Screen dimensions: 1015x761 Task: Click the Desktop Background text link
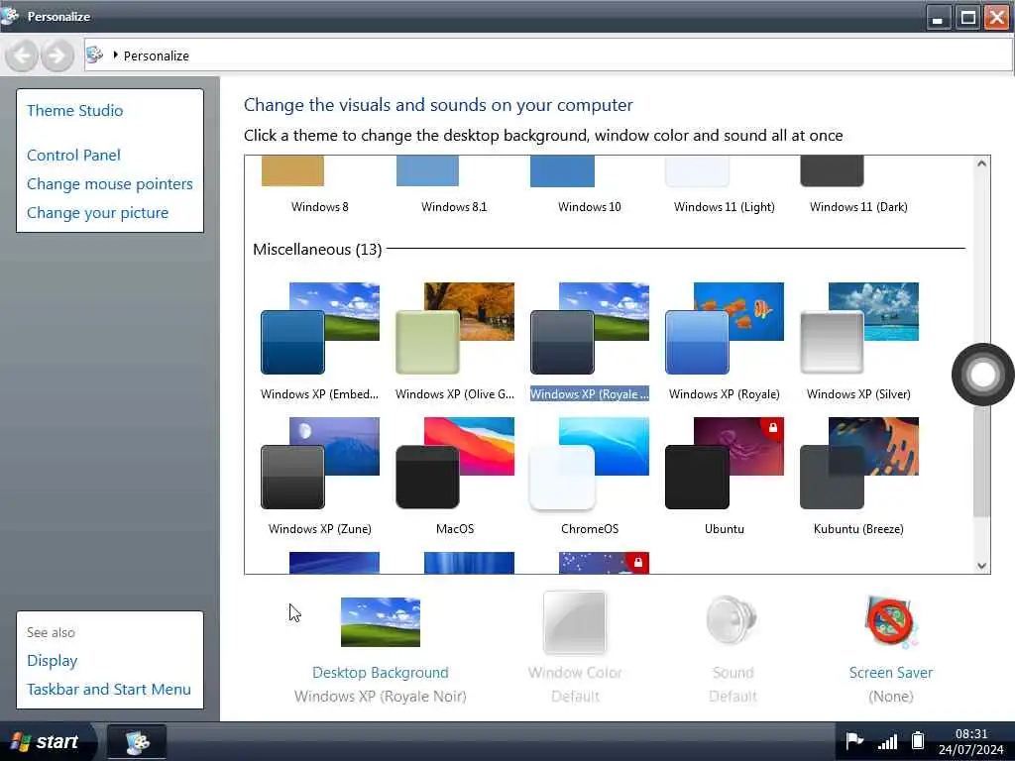[380, 673]
